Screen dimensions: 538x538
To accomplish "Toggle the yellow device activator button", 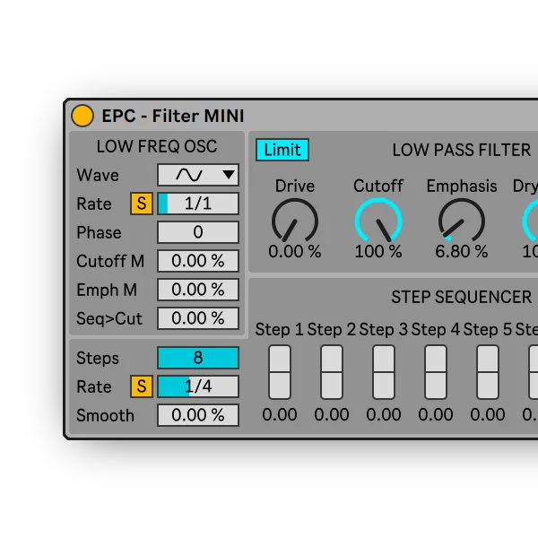I will [x=82, y=116].
